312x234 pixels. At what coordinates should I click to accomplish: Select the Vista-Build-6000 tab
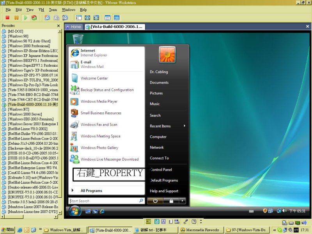coord(115,27)
